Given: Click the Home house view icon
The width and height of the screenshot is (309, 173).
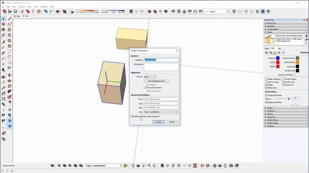Looking at the screenshot, I should [184, 12].
